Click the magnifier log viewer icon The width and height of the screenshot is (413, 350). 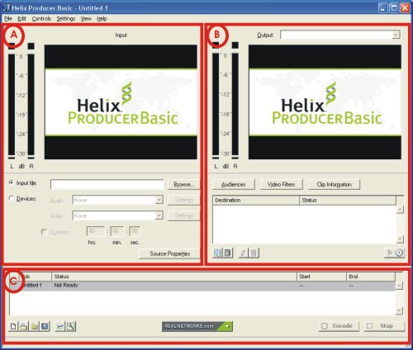[71, 326]
